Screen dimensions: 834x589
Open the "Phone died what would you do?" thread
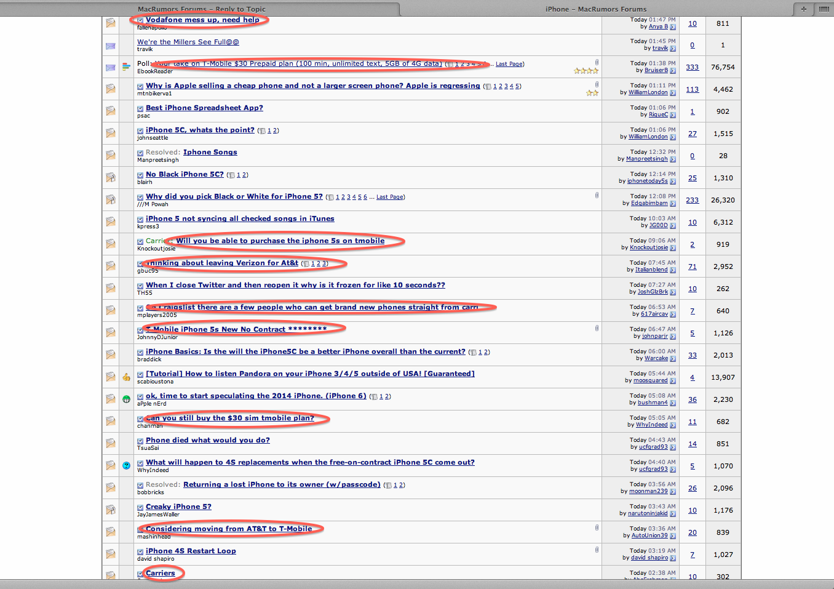click(208, 440)
